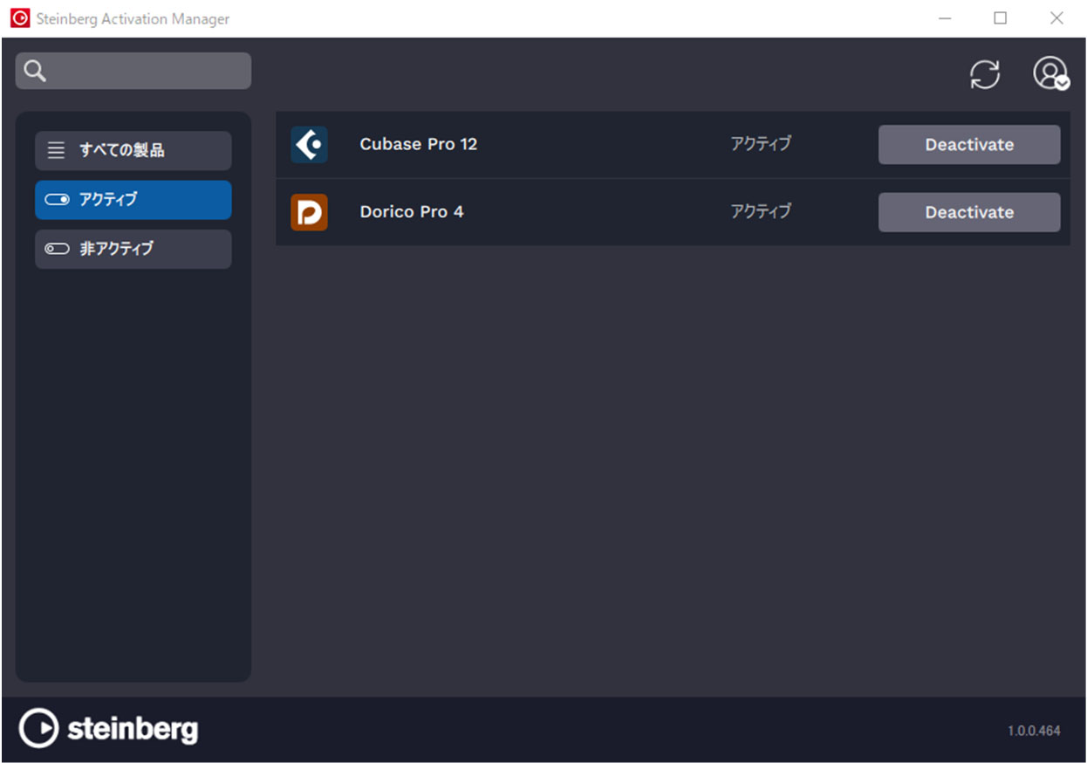Click the Steinberg Activation Manager title bar icon
Viewport: 1087px width, 763px height.
click(x=19, y=18)
